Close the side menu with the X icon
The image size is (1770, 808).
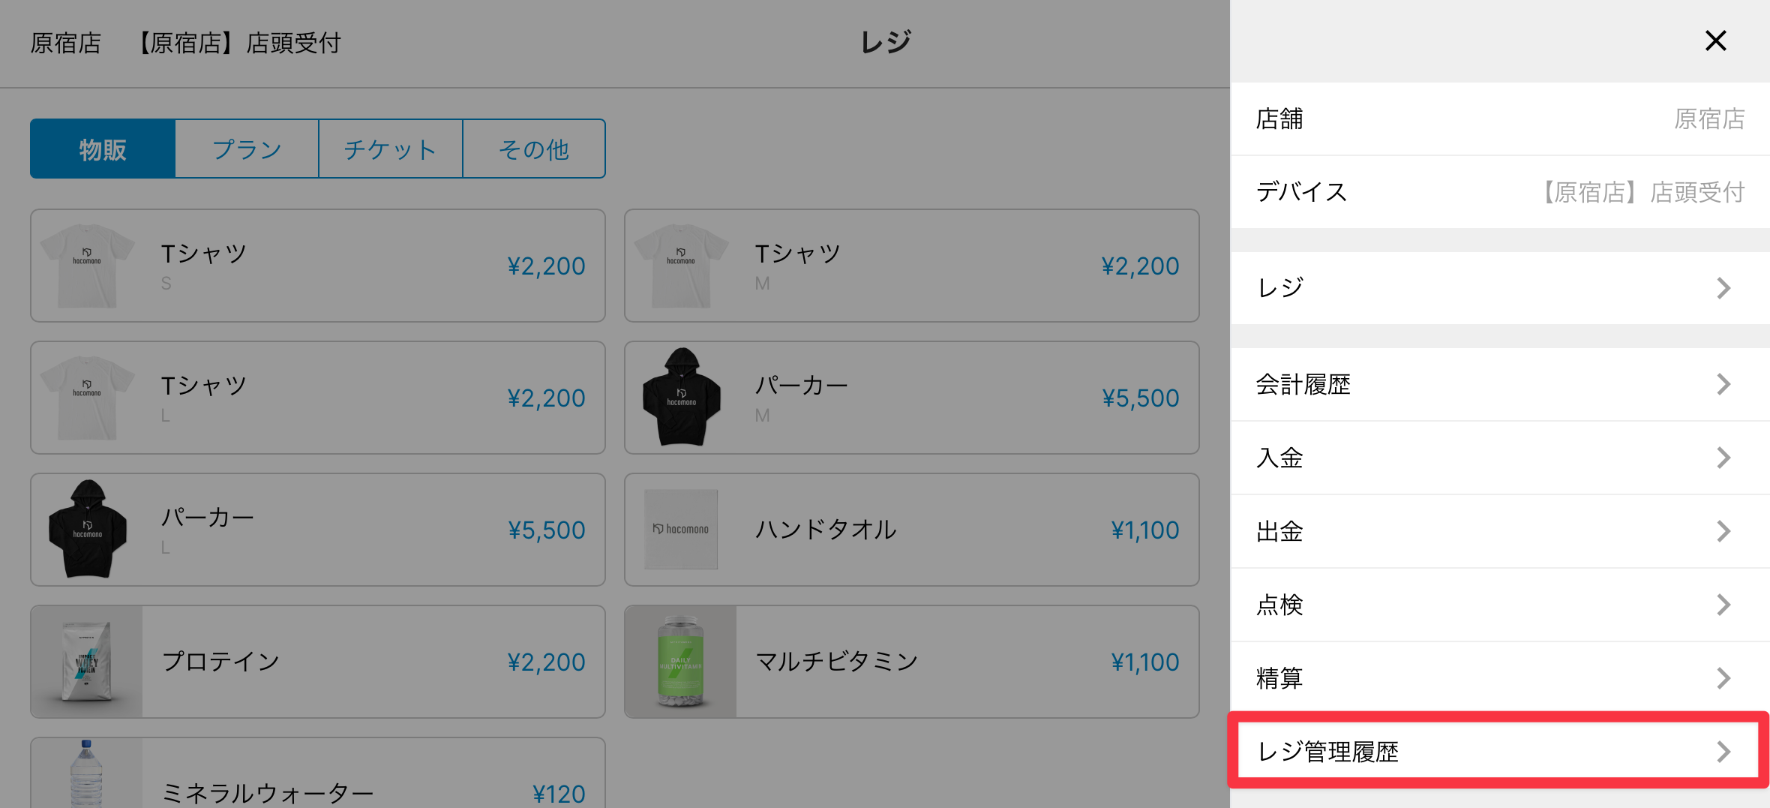pyautogui.click(x=1715, y=41)
